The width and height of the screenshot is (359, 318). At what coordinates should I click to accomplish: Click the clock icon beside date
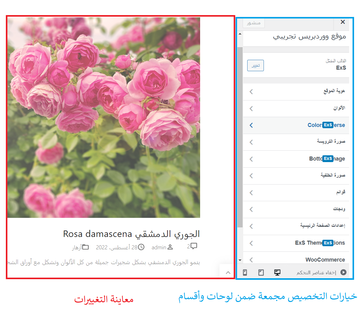141,247
